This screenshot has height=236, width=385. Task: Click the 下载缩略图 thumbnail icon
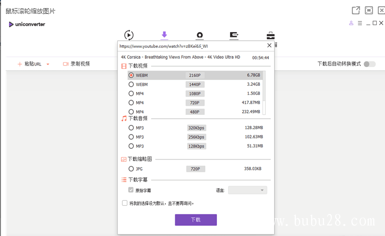click(x=123, y=159)
